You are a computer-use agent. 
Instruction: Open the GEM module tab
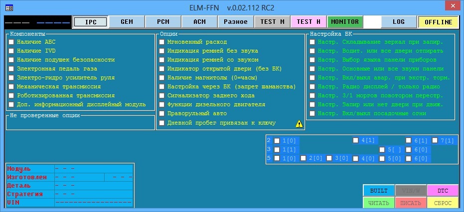(127, 22)
